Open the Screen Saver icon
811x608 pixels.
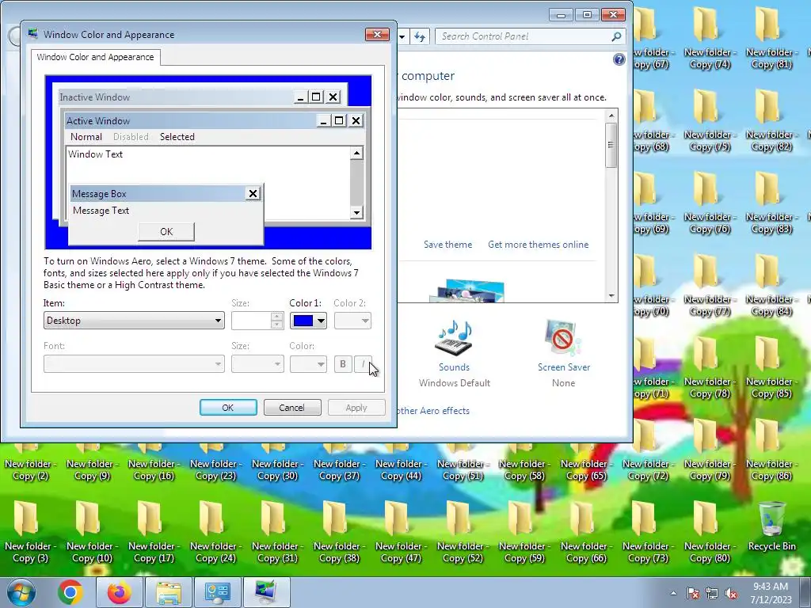click(563, 339)
